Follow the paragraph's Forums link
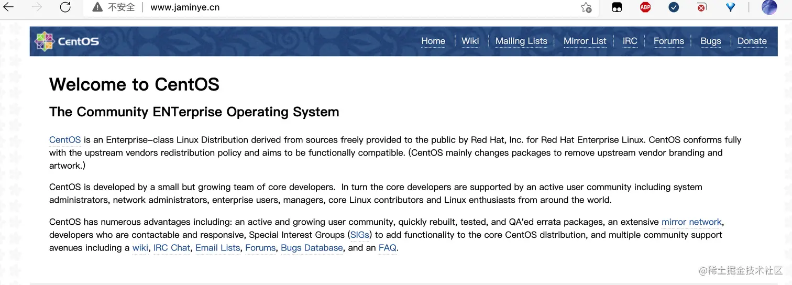Screen dimensions: 792x285 coord(260,248)
